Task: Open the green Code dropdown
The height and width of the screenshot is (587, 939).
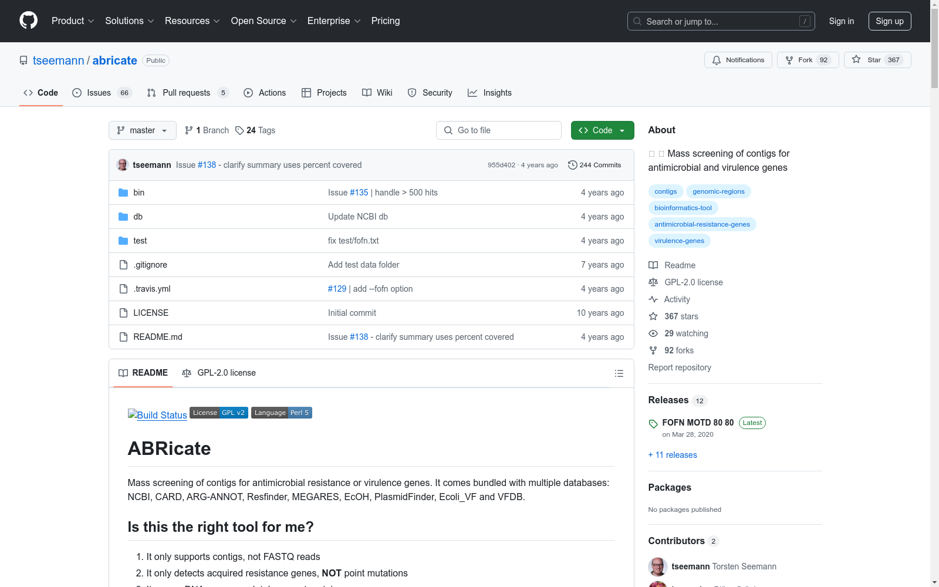Action: click(602, 130)
